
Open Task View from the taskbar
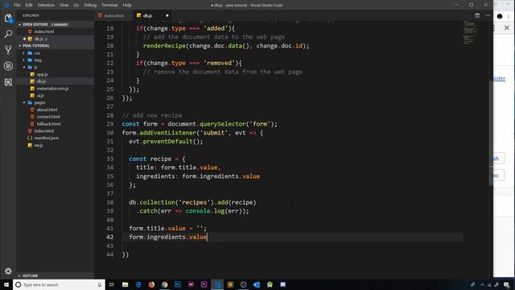click(111, 284)
